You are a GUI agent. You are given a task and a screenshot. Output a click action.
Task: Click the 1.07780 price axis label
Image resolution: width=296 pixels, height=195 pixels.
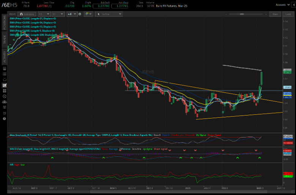click(x=287, y=72)
